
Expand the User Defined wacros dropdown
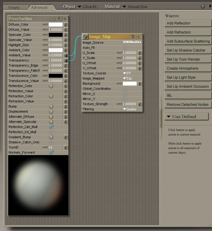tap(186, 117)
